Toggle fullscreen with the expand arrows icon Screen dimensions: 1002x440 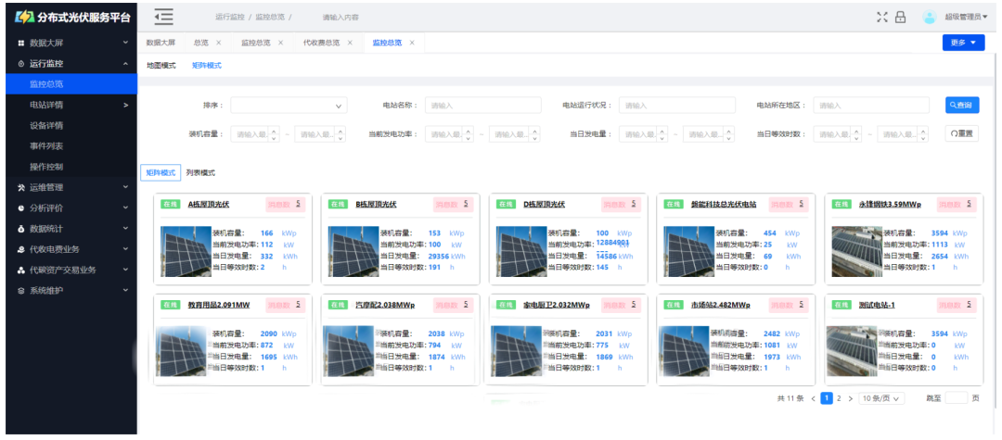click(882, 18)
